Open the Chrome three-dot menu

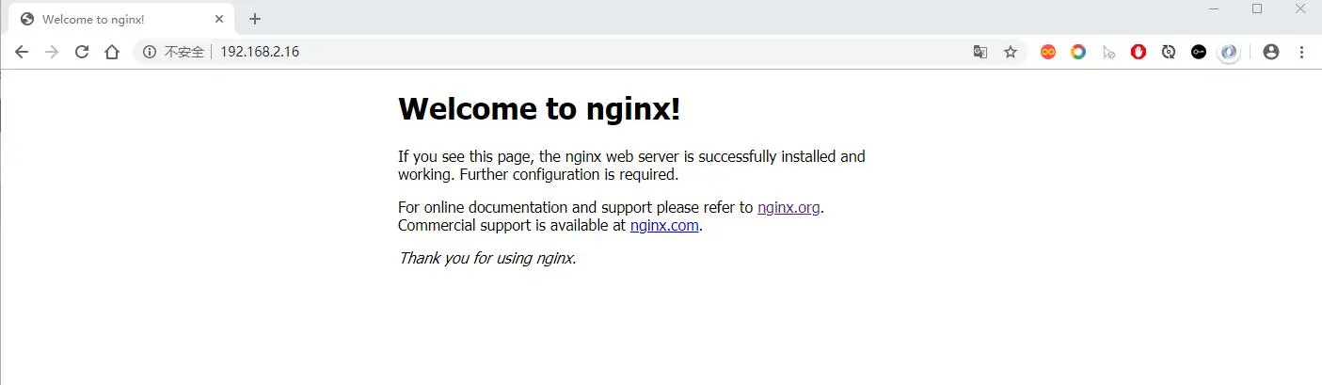point(1302,53)
